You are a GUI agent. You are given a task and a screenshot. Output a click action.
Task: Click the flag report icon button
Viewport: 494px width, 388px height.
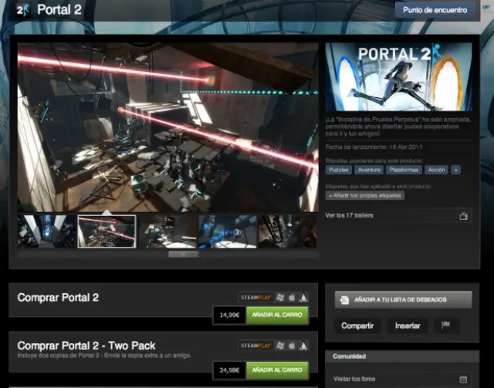click(445, 326)
